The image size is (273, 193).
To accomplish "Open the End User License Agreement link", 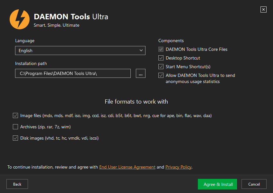I will [x=127, y=167].
